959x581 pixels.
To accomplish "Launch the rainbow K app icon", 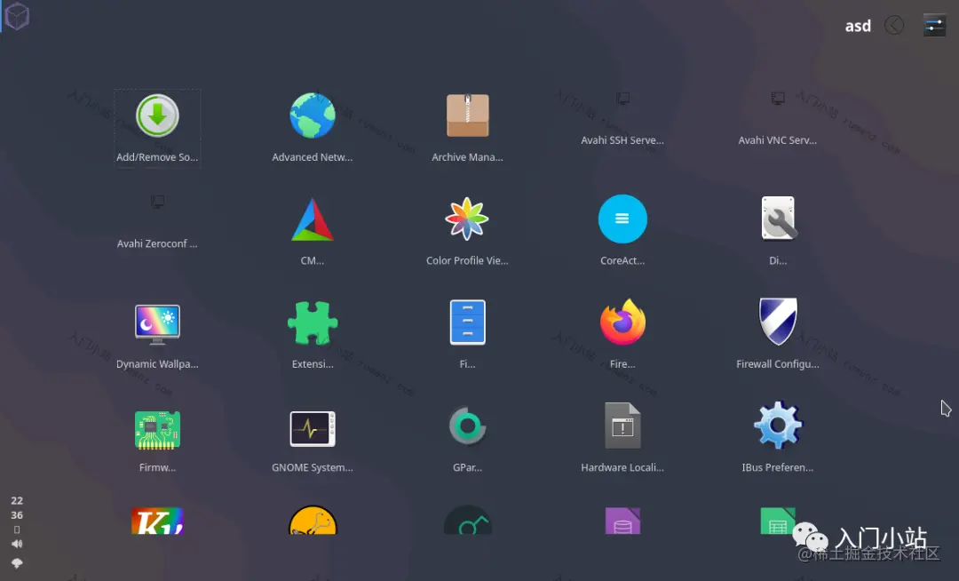I will [x=157, y=521].
